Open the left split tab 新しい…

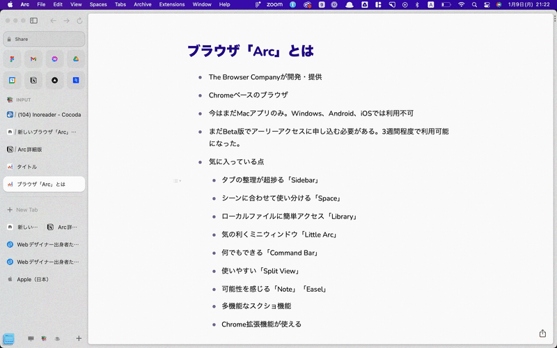[x=24, y=227]
